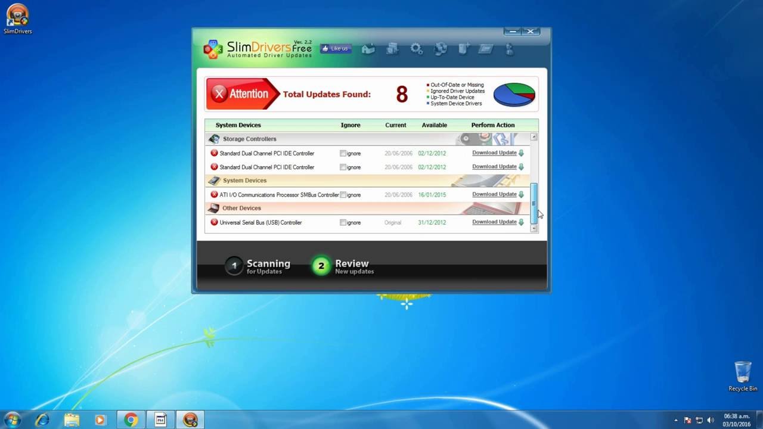
Task: Click red error icon beside ATI SMBus Controller
Action: coord(214,194)
